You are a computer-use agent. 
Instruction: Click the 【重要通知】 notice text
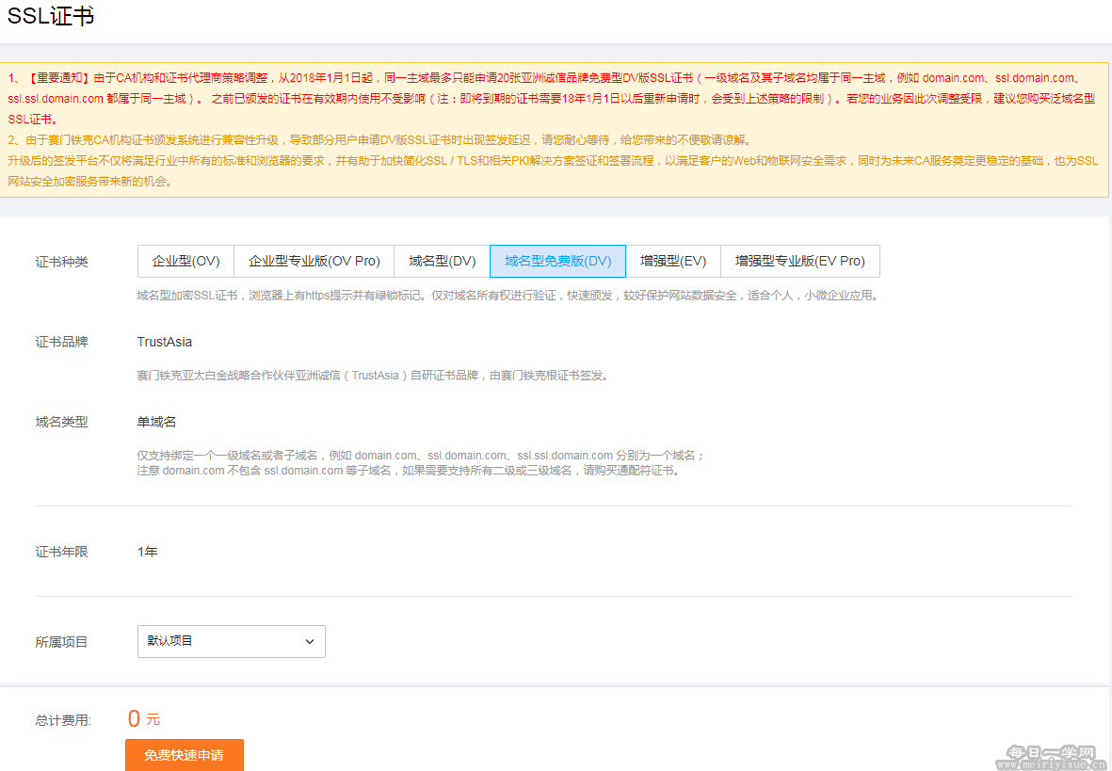point(58,78)
